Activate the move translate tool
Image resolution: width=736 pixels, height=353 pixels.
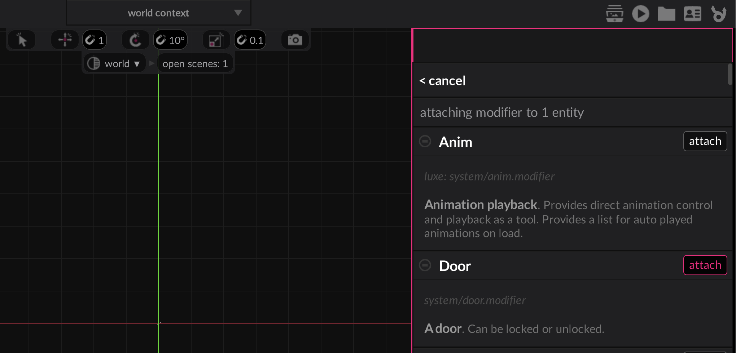click(65, 40)
